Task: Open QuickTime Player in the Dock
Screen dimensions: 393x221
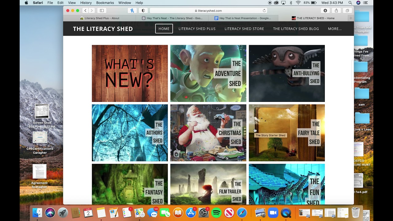Action: (286, 212)
